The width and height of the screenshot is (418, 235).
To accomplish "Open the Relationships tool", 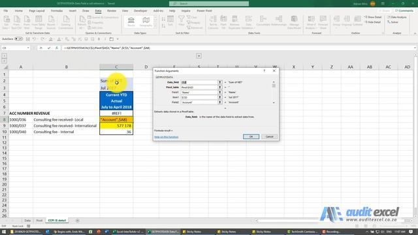I will click(279, 21).
